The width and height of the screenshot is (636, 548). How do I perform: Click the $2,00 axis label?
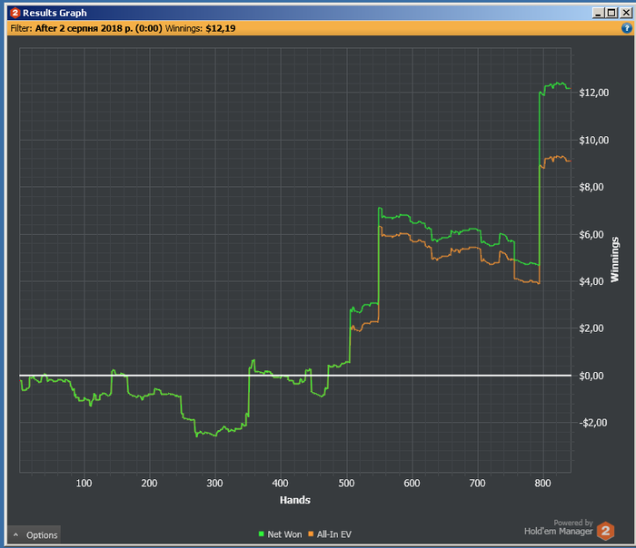(591, 328)
